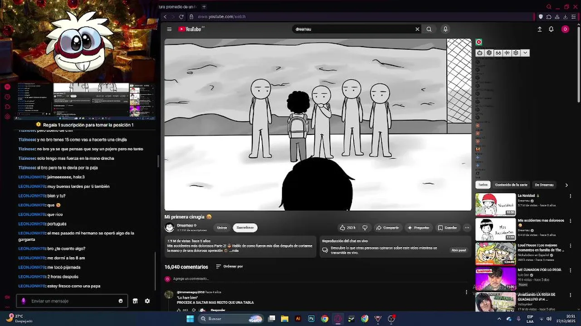Click Regala 1 suscripción banner

pos(84,125)
